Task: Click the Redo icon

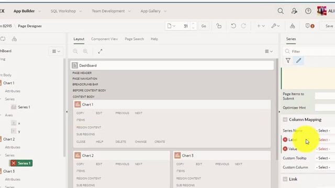Action: (x=243, y=26)
